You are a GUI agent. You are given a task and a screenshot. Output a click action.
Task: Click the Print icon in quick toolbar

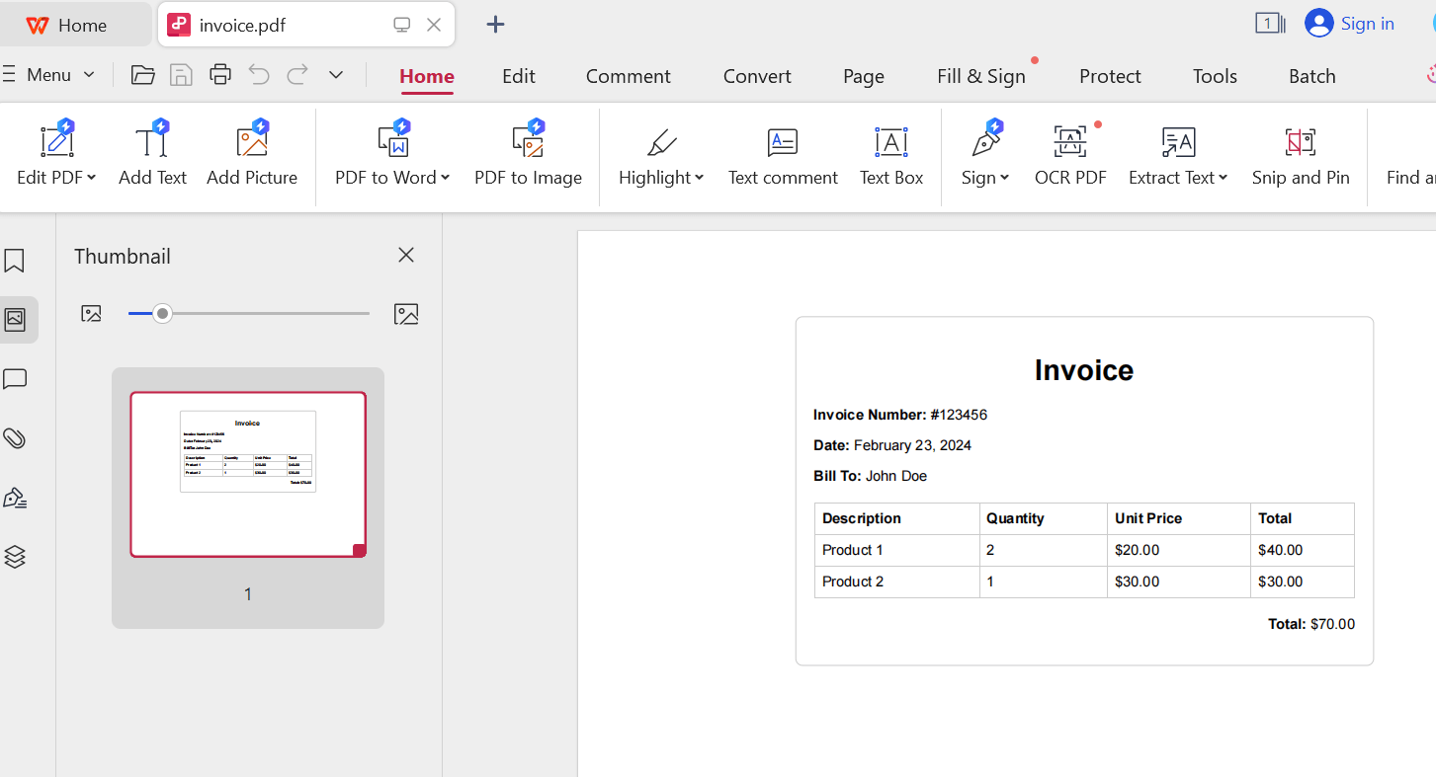[220, 75]
